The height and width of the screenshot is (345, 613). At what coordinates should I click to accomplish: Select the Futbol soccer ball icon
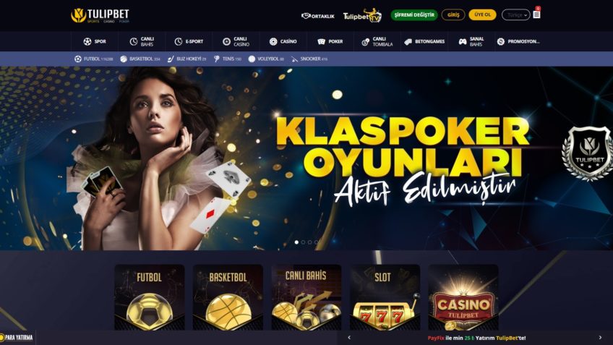point(78,59)
